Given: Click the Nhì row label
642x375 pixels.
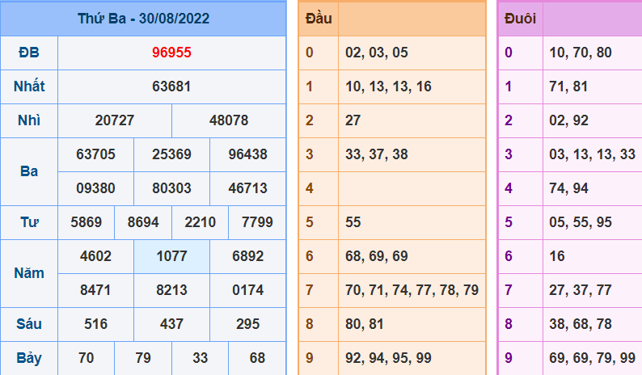Looking at the screenshot, I should [x=29, y=120].
